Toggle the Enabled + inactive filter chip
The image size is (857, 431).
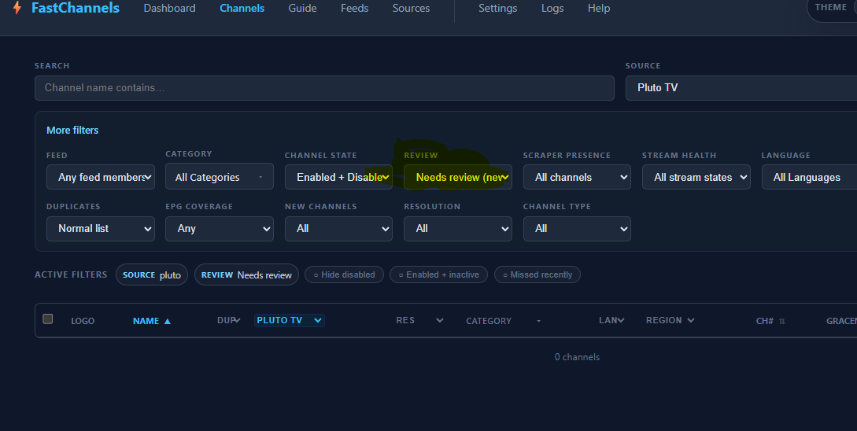click(x=439, y=274)
